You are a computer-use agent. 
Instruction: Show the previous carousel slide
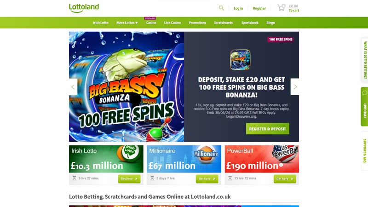tap(73, 87)
